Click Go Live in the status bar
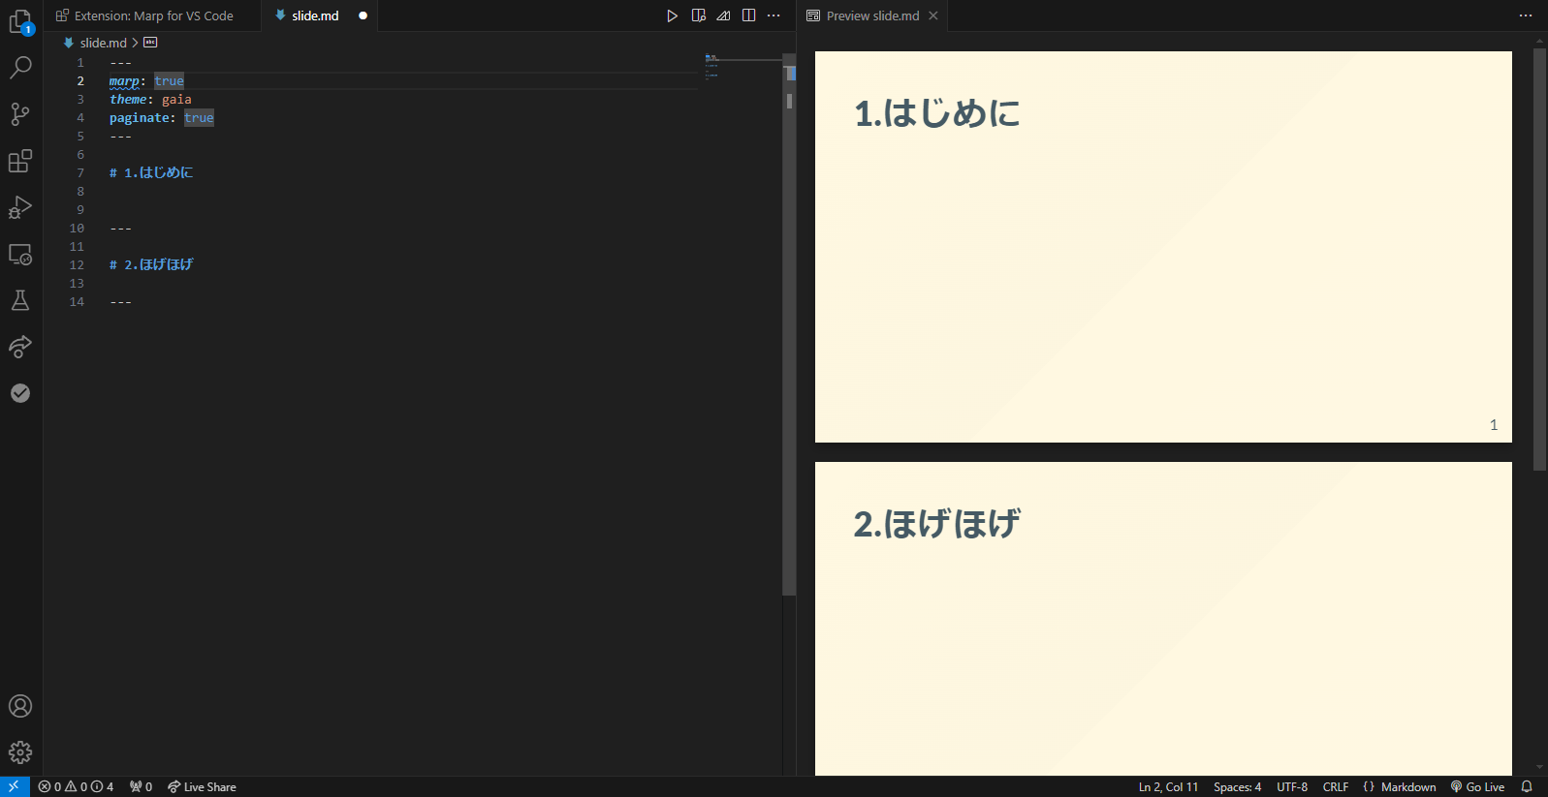 [1477, 786]
